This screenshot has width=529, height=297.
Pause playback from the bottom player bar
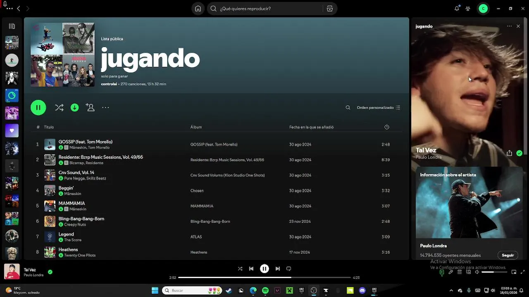pyautogui.click(x=264, y=269)
